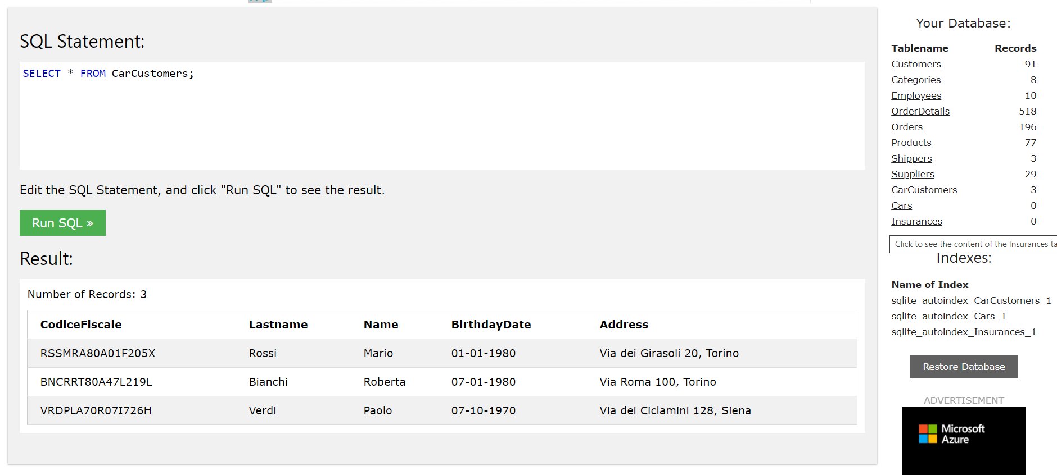Open the Customers table
The width and height of the screenshot is (1057, 475).
point(916,64)
